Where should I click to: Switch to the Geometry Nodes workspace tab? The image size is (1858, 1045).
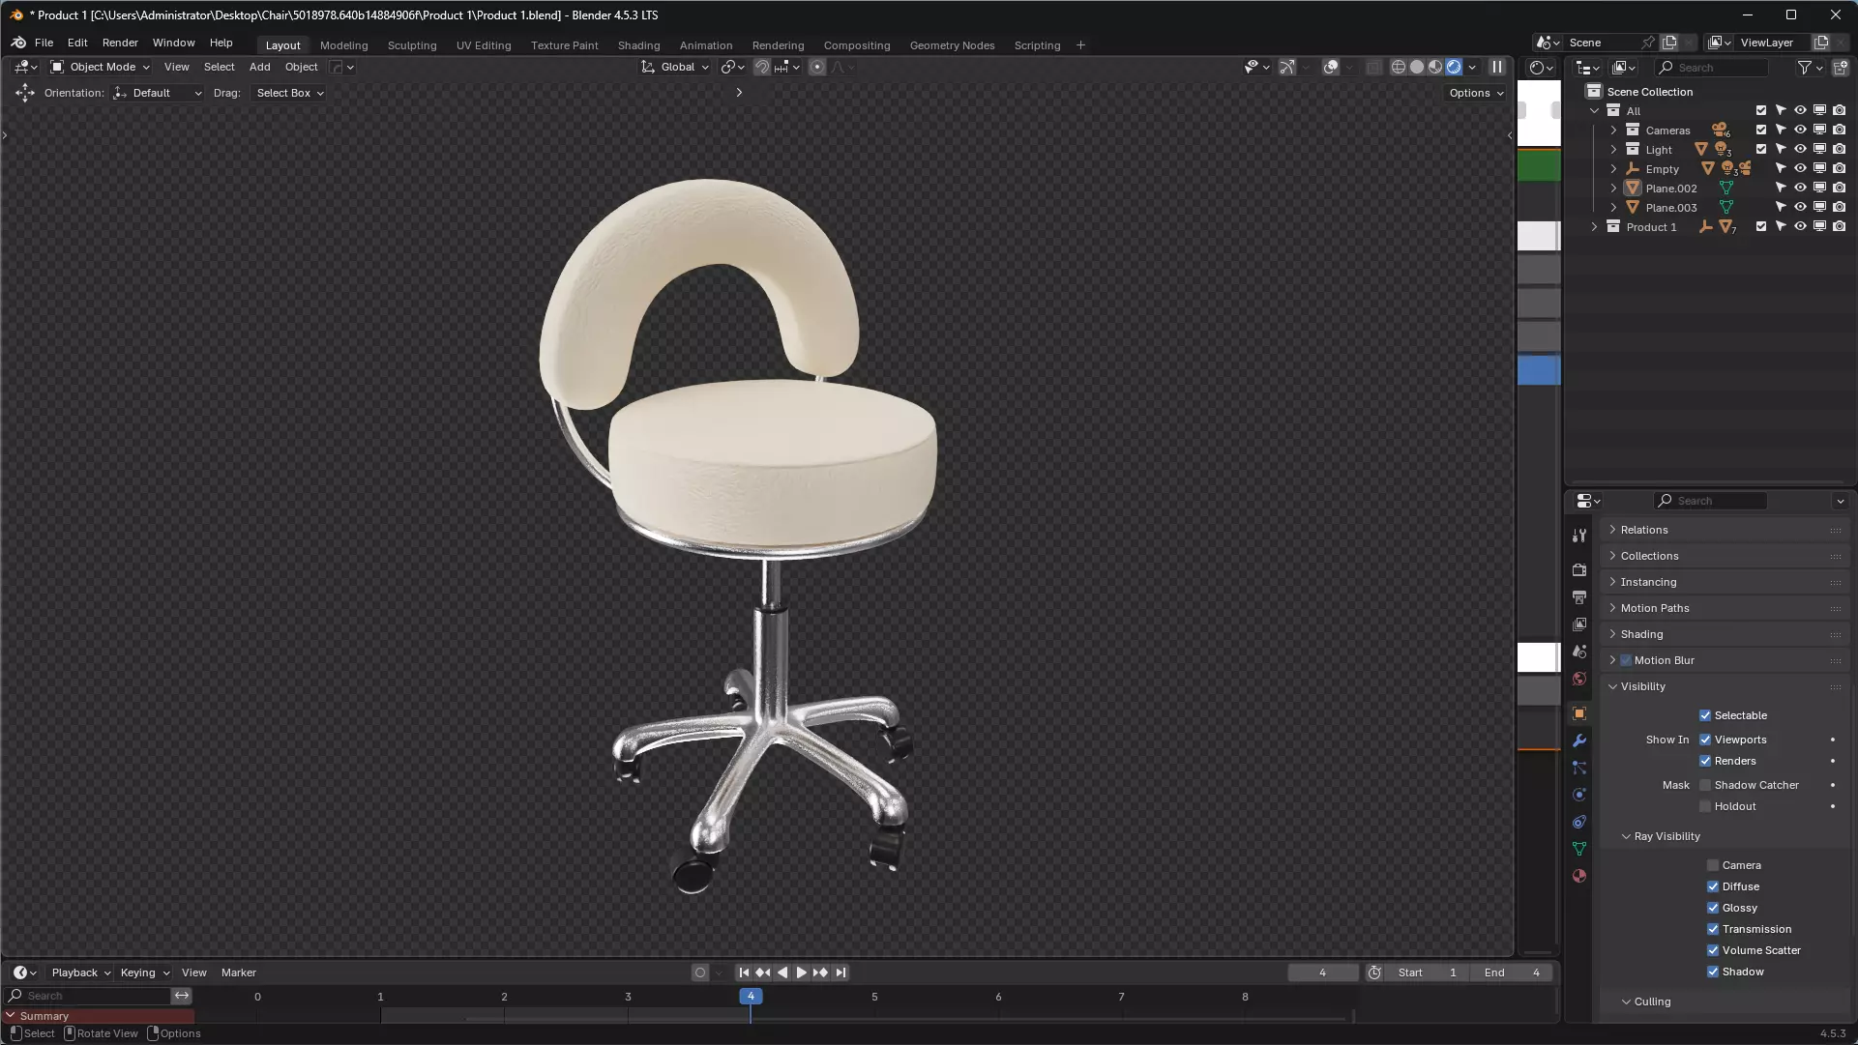click(952, 45)
